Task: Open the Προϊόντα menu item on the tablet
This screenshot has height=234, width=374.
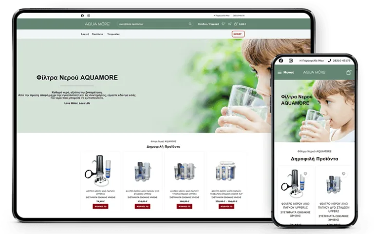Action: 98,34
